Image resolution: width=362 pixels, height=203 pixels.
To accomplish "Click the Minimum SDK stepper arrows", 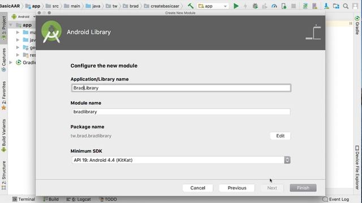I will [x=287, y=160].
